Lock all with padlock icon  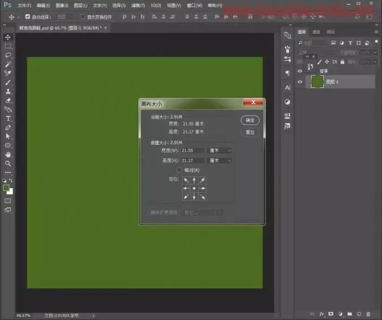click(x=342, y=62)
